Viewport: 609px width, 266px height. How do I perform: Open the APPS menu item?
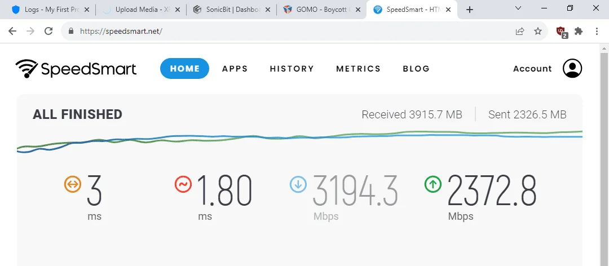(235, 69)
